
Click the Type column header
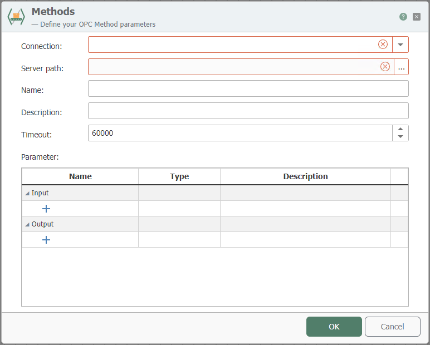pos(179,176)
